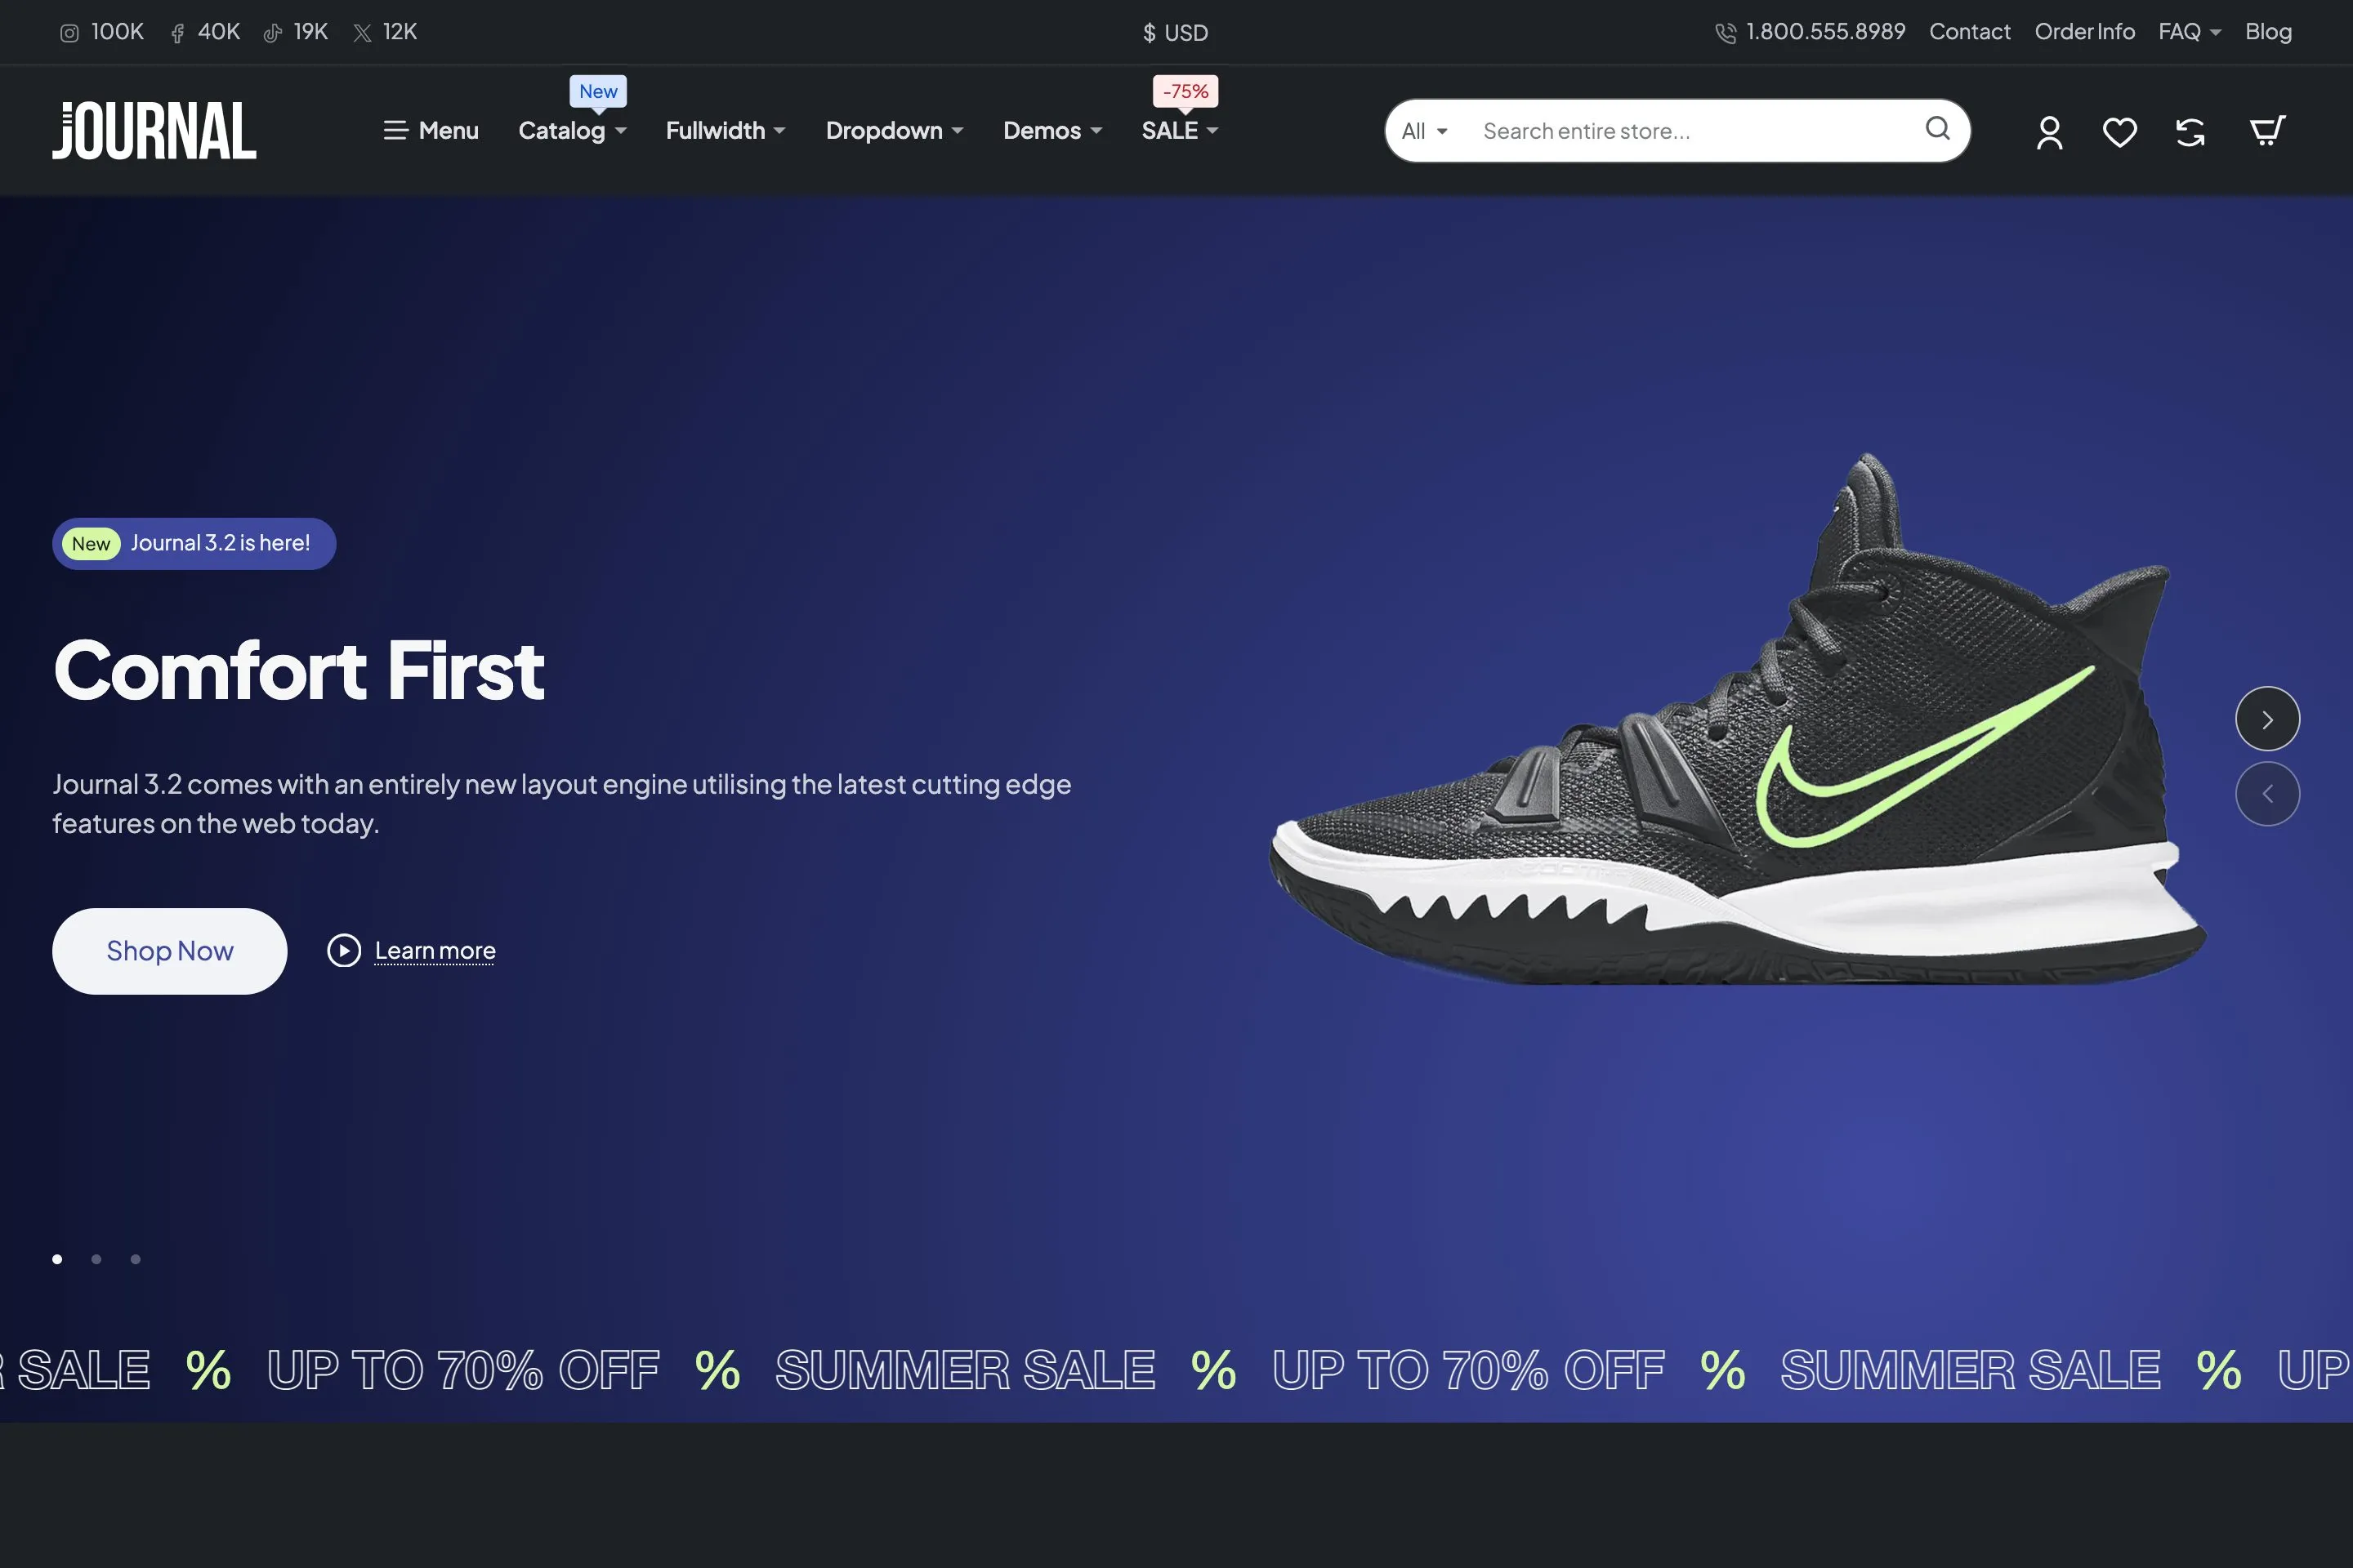Open the shopping cart icon
Image resolution: width=2353 pixels, height=1568 pixels.
click(x=2267, y=131)
